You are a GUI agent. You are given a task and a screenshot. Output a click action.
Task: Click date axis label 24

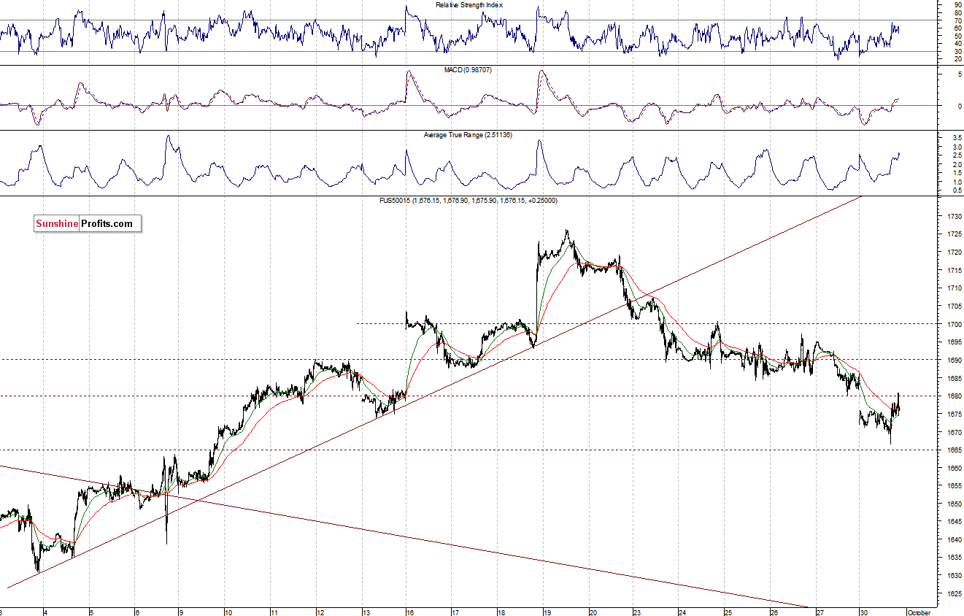(682, 612)
